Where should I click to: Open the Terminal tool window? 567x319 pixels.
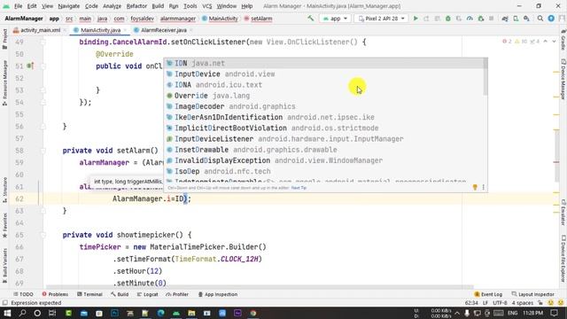click(x=89, y=294)
